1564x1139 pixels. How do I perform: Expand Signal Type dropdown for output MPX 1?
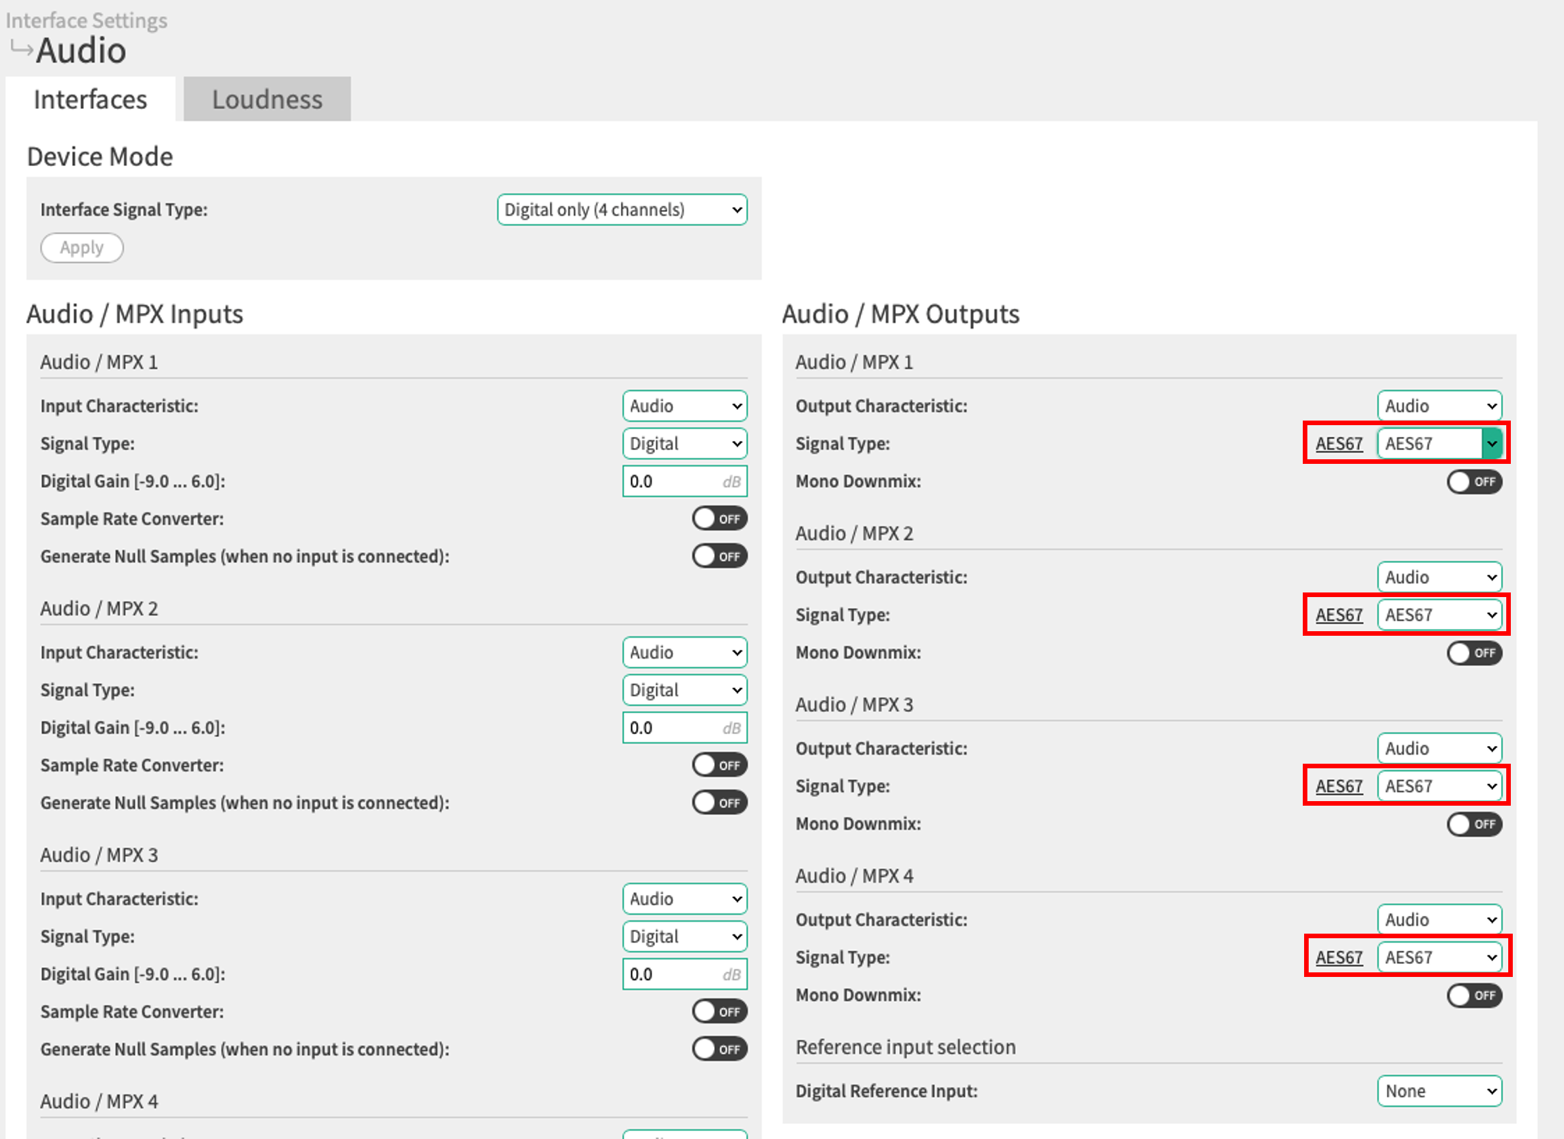(1439, 444)
